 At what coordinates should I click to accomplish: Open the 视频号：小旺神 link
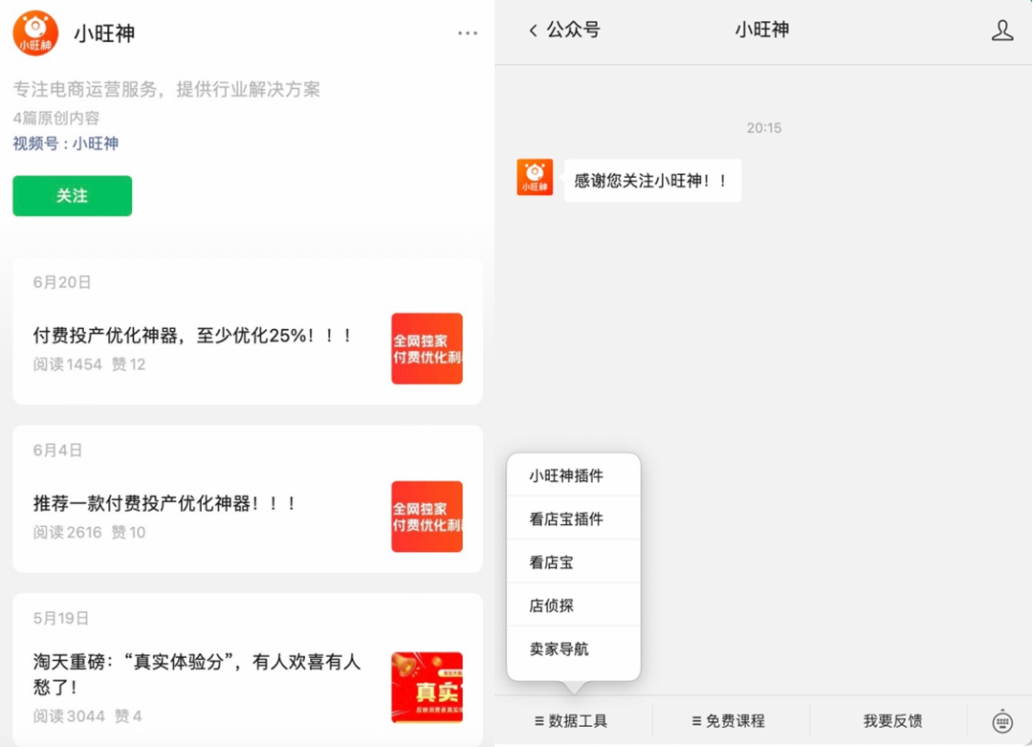coord(66,143)
